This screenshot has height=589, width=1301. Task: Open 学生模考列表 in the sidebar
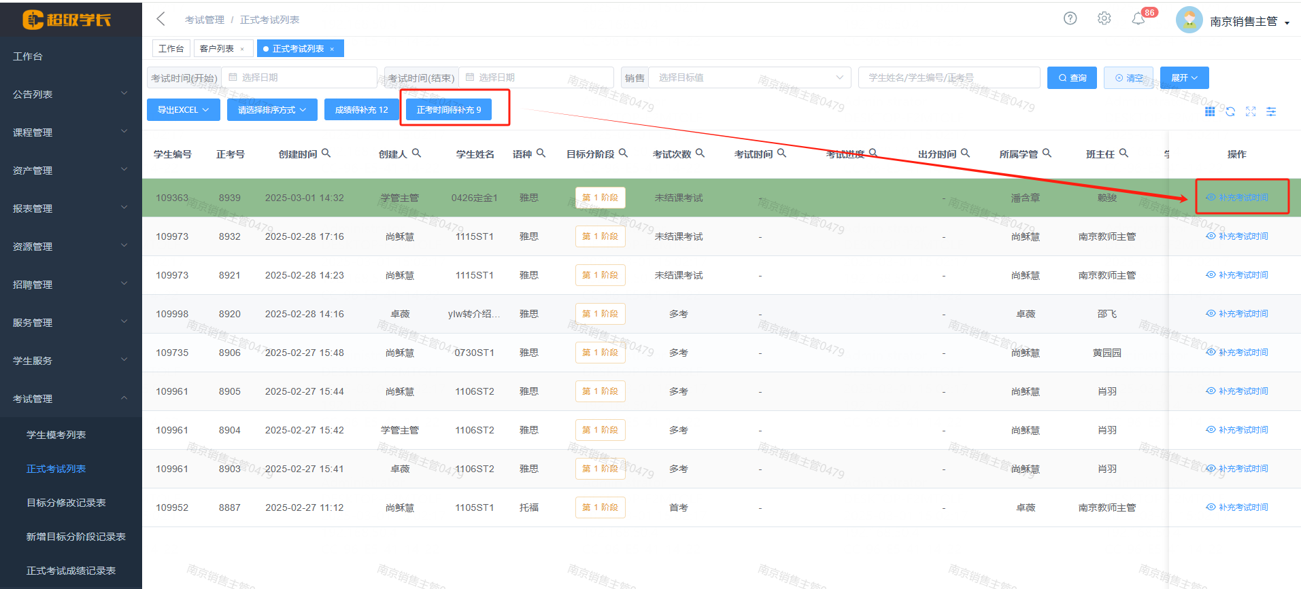[56, 435]
